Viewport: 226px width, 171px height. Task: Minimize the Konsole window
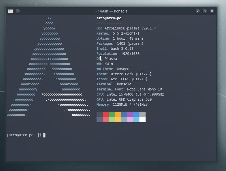[x=198, y=11]
